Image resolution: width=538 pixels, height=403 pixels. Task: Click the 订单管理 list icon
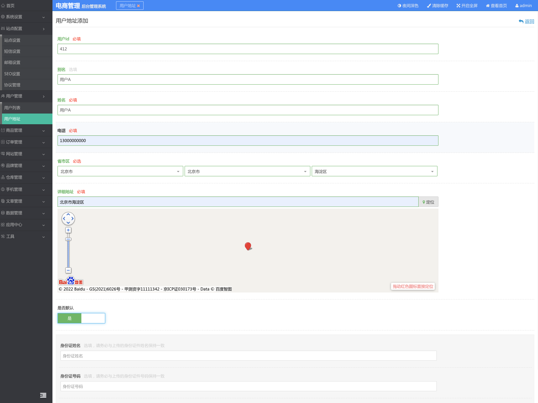[x=3, y=142]
